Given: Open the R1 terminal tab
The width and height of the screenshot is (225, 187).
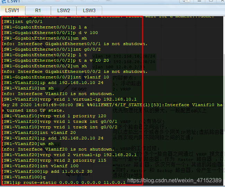Looking at the screenshot, I should click(38, 10).
